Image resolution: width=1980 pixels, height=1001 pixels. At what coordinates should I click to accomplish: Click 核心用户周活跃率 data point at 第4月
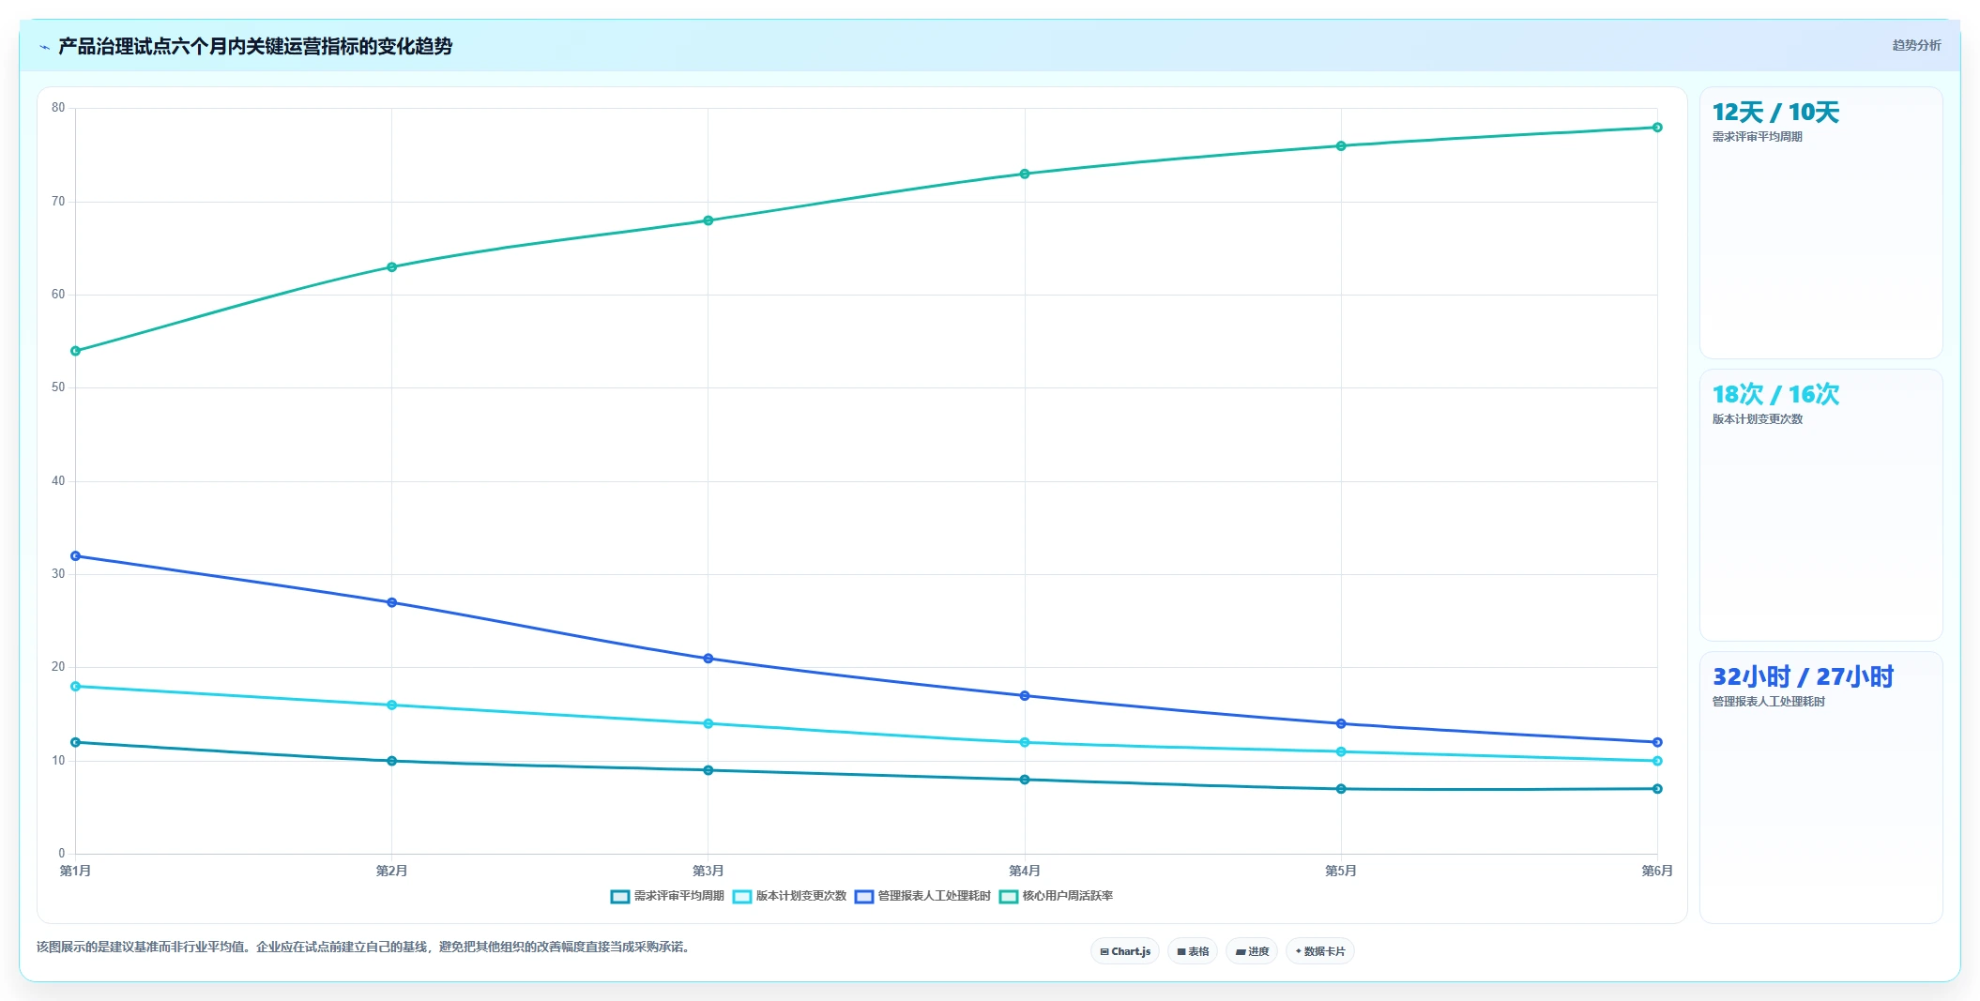(x=1025, y=174)
